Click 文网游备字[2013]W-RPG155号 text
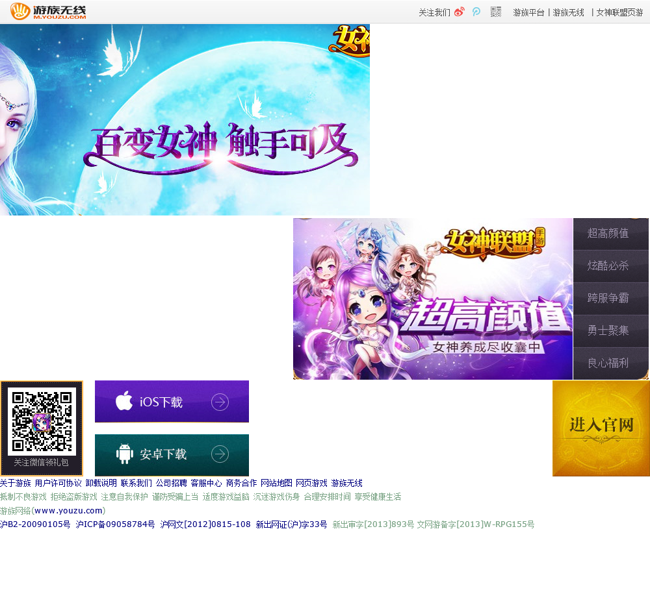 (476, 524)
